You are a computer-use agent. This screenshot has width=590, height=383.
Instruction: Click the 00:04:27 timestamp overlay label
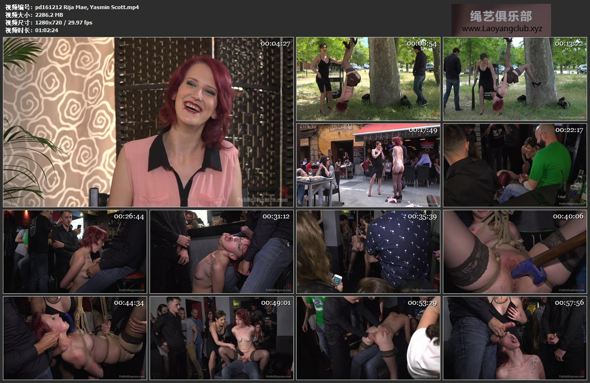tap(275, 44)
